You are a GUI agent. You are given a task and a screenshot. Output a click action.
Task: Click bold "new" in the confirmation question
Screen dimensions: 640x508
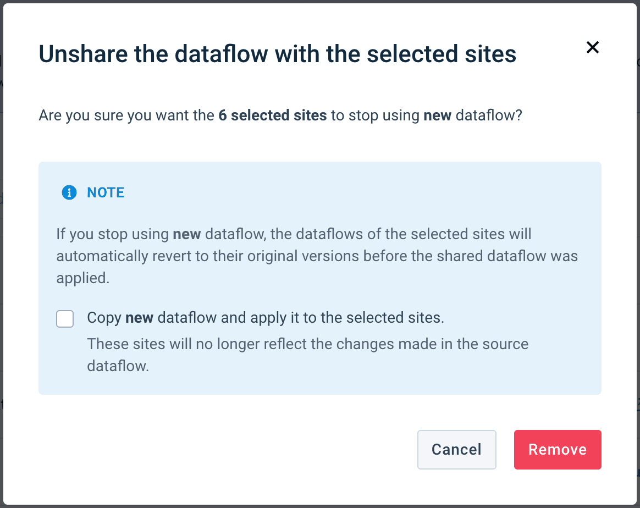point(438,115)
